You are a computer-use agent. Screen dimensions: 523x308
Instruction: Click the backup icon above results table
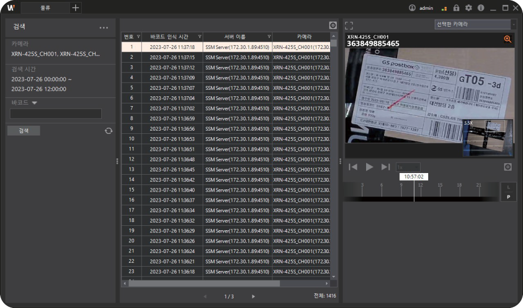(x=333, y=25)
